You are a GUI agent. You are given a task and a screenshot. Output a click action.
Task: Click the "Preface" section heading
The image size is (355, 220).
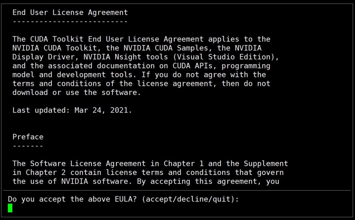tap(28, 137)
